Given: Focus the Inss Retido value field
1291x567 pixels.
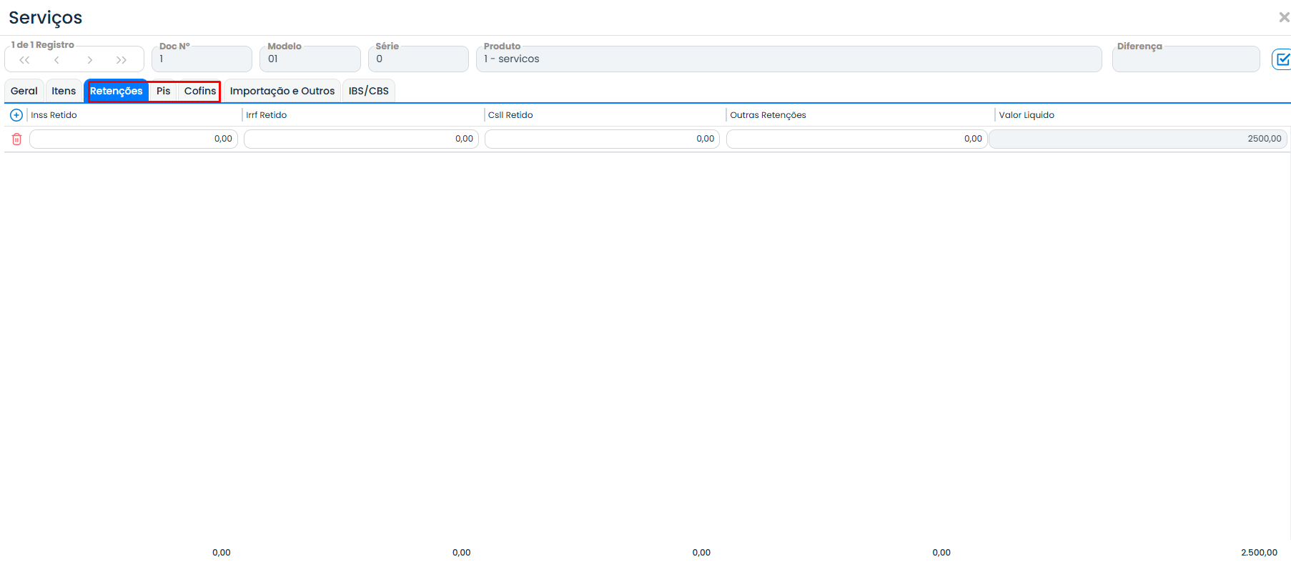Looking at the screenshot, I should [x=134, y=139].
